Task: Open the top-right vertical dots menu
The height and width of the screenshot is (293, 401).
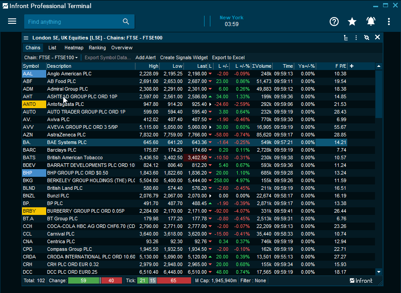Action: click(x=389, y=22)
